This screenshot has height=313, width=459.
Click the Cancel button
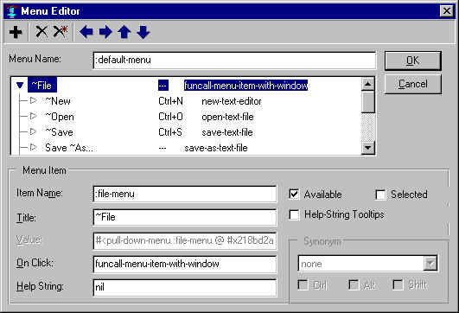412,84
